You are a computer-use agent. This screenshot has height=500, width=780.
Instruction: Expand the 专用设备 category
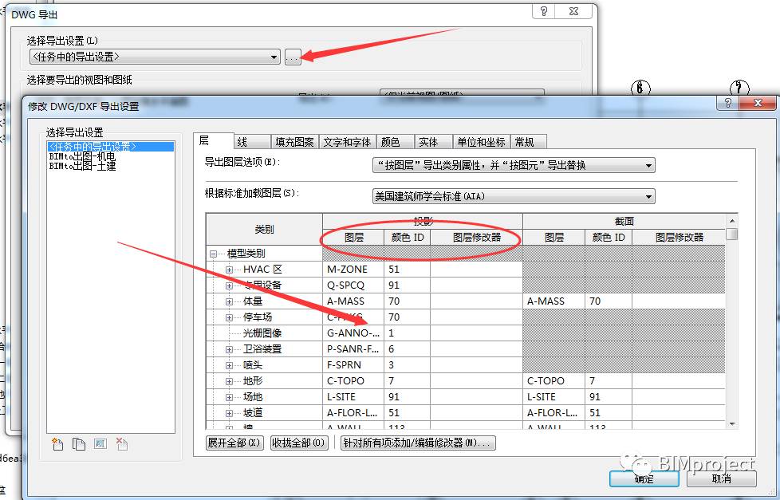pos(230,285)
